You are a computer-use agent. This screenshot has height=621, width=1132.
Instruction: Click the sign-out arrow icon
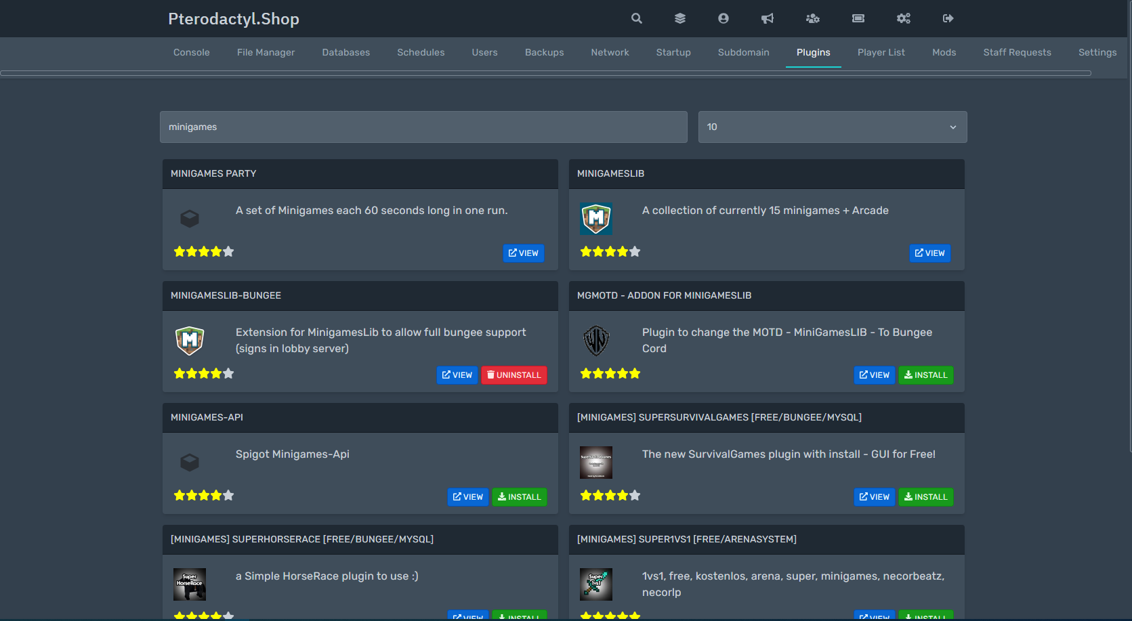[948, 18]
